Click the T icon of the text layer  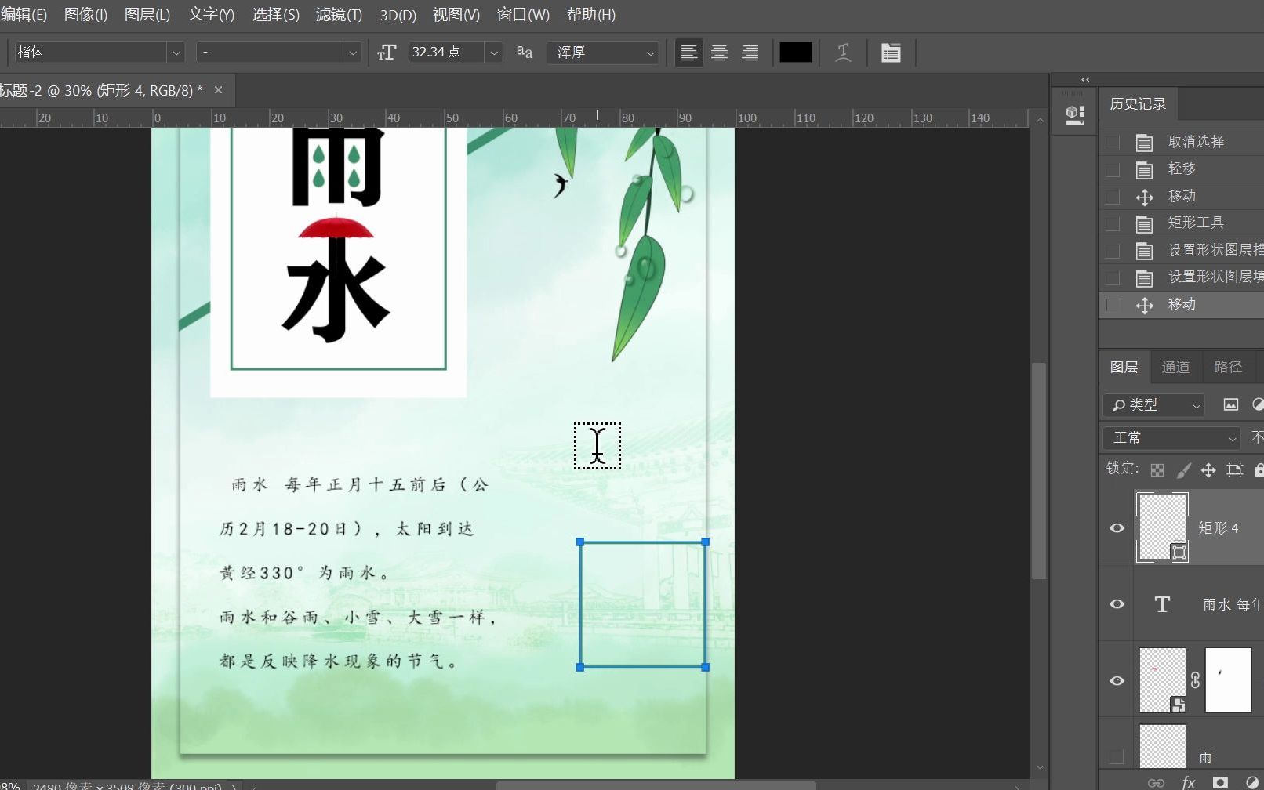coord(1162,603)
